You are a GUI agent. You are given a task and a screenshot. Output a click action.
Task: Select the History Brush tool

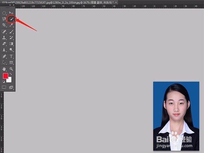tap(11, 38)
